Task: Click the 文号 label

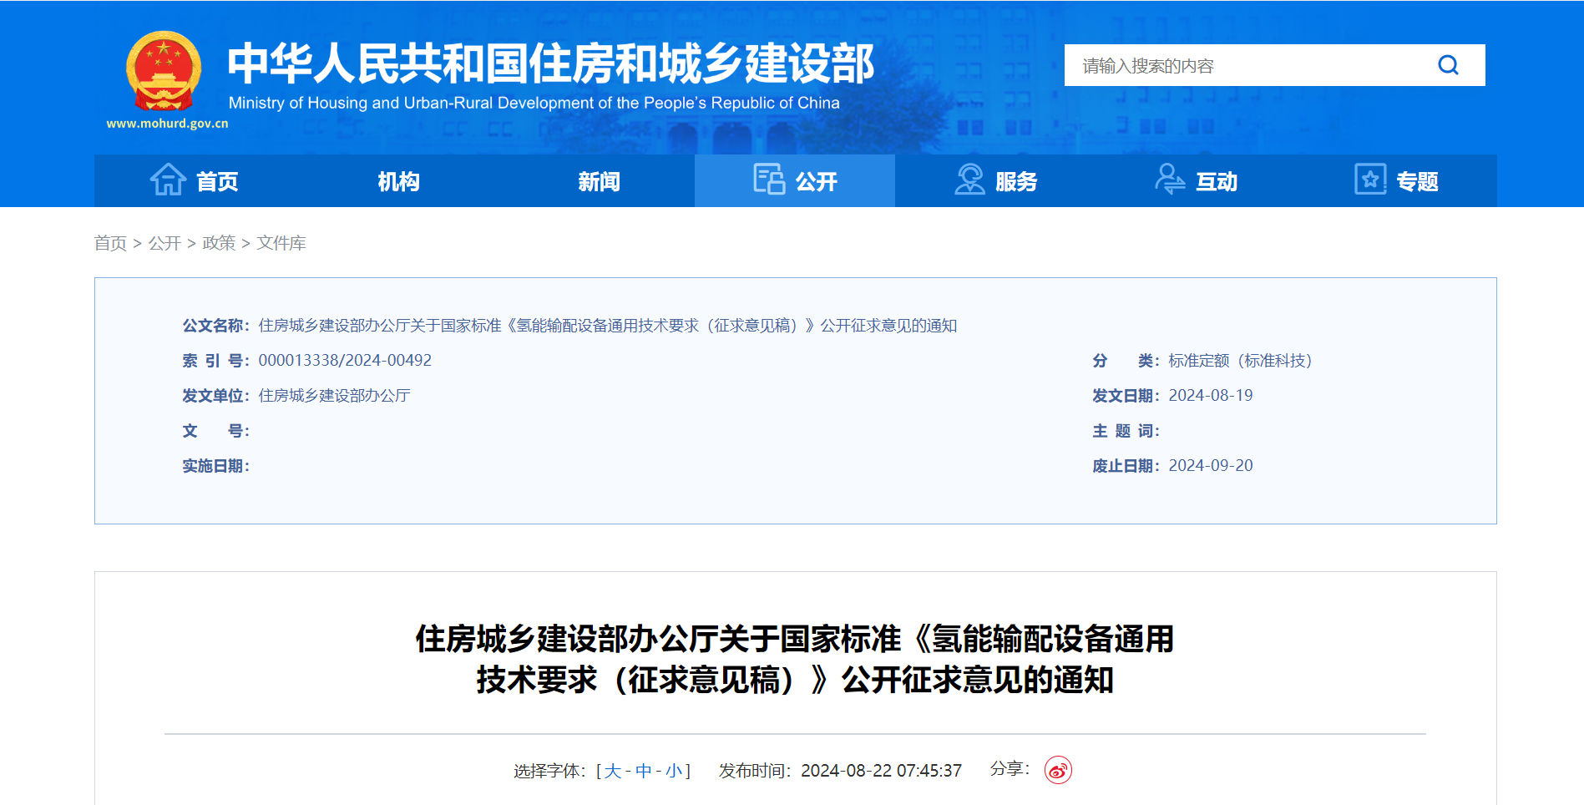Action: (x=215, y=431)
